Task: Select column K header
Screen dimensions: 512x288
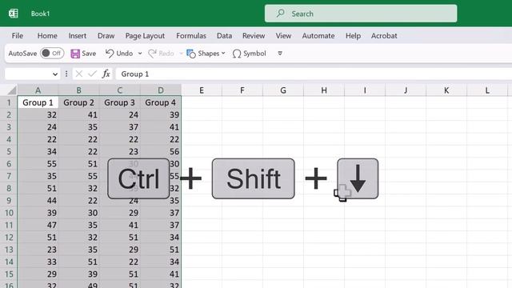Action: click(x=446, y=90)
